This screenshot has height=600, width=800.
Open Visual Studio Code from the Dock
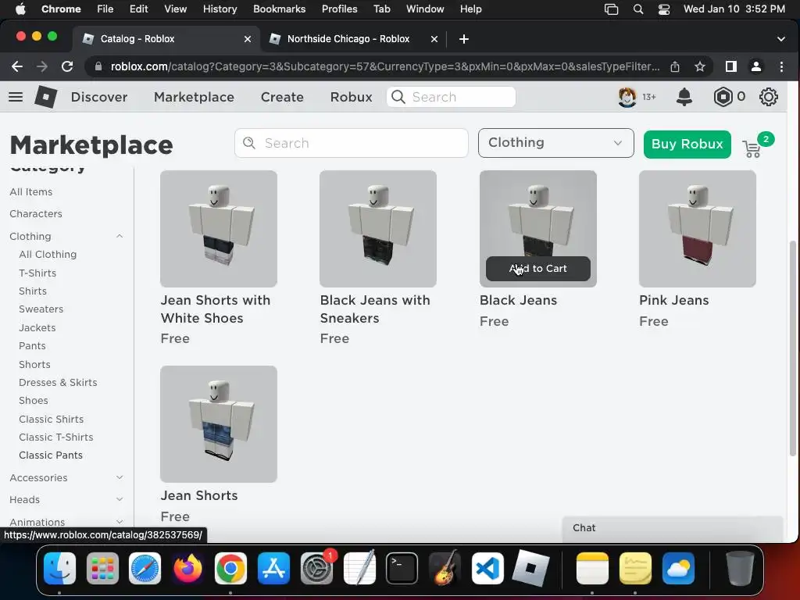point(487,568)
